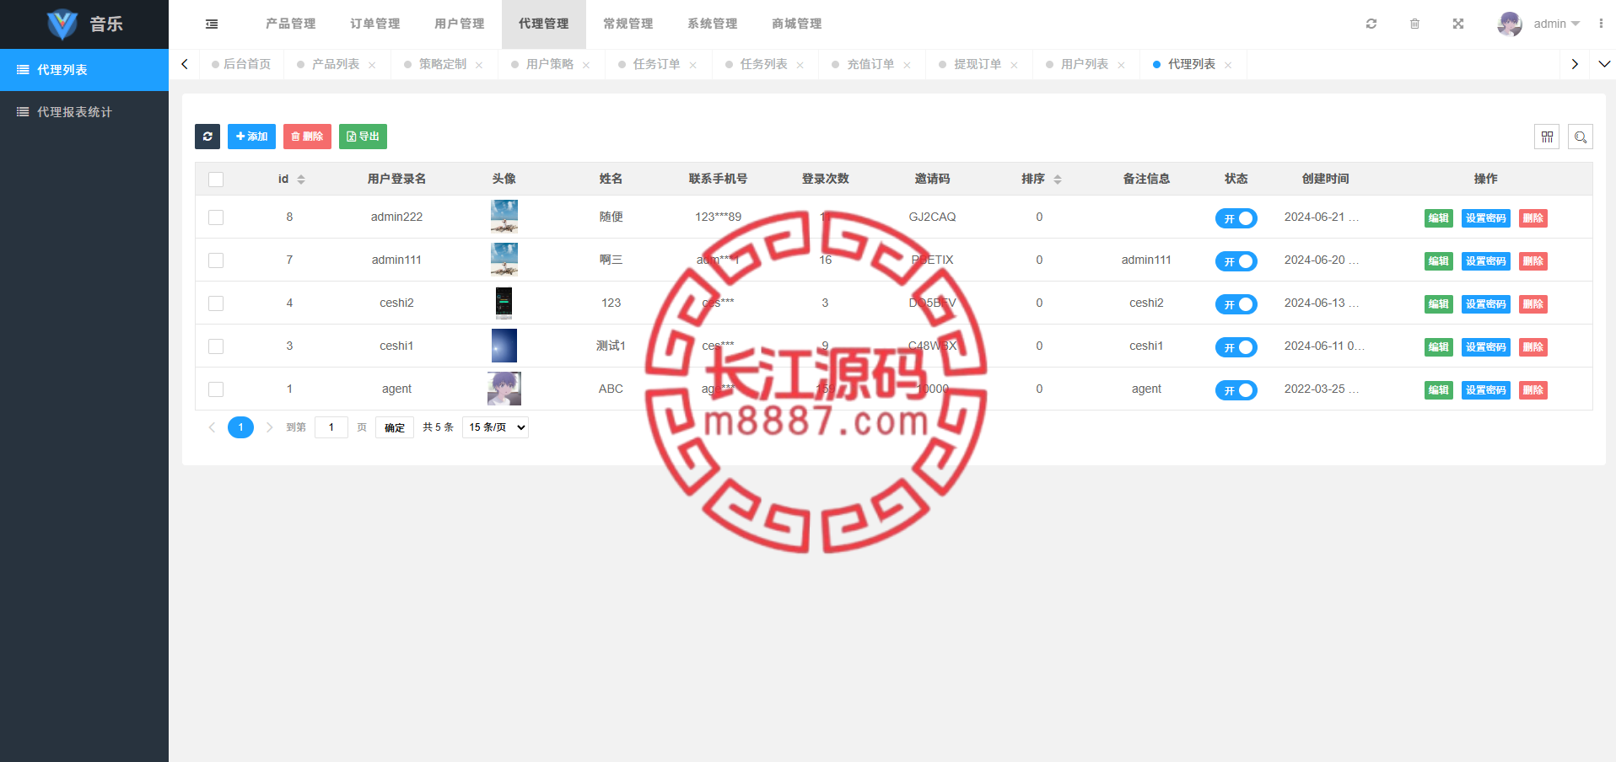Open the column filter grid icon
1616x762 pixels.
click(x=1547, y=137)
